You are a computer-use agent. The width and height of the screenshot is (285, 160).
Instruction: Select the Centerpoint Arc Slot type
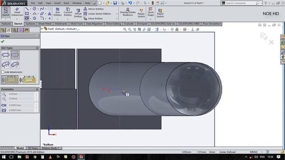coord(15,64)
